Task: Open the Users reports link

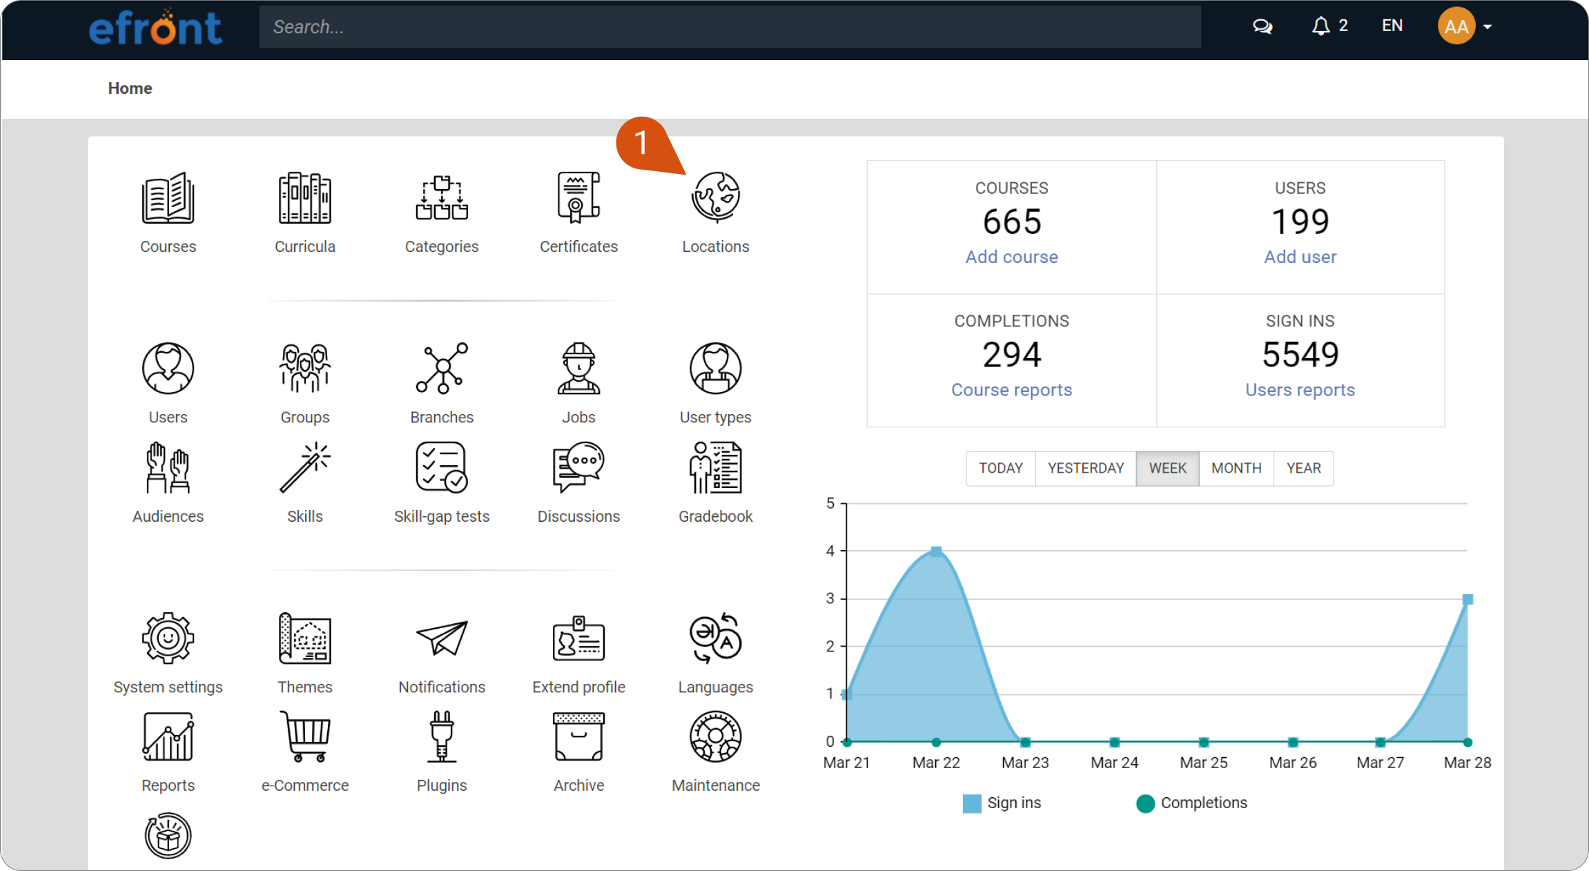Action: [x=1300, y=390]
